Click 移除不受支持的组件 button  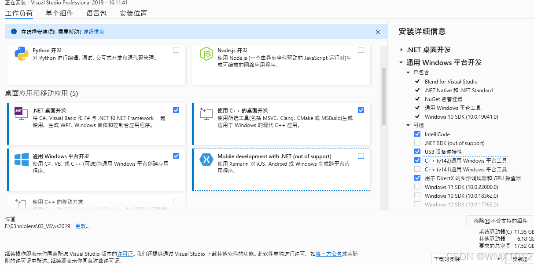pos(500,221)
